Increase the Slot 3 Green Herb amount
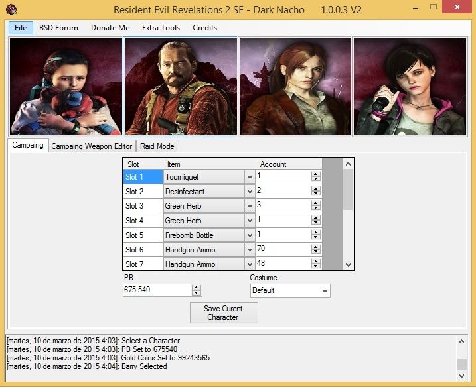The image size is (476, 387). click(316, 203)
